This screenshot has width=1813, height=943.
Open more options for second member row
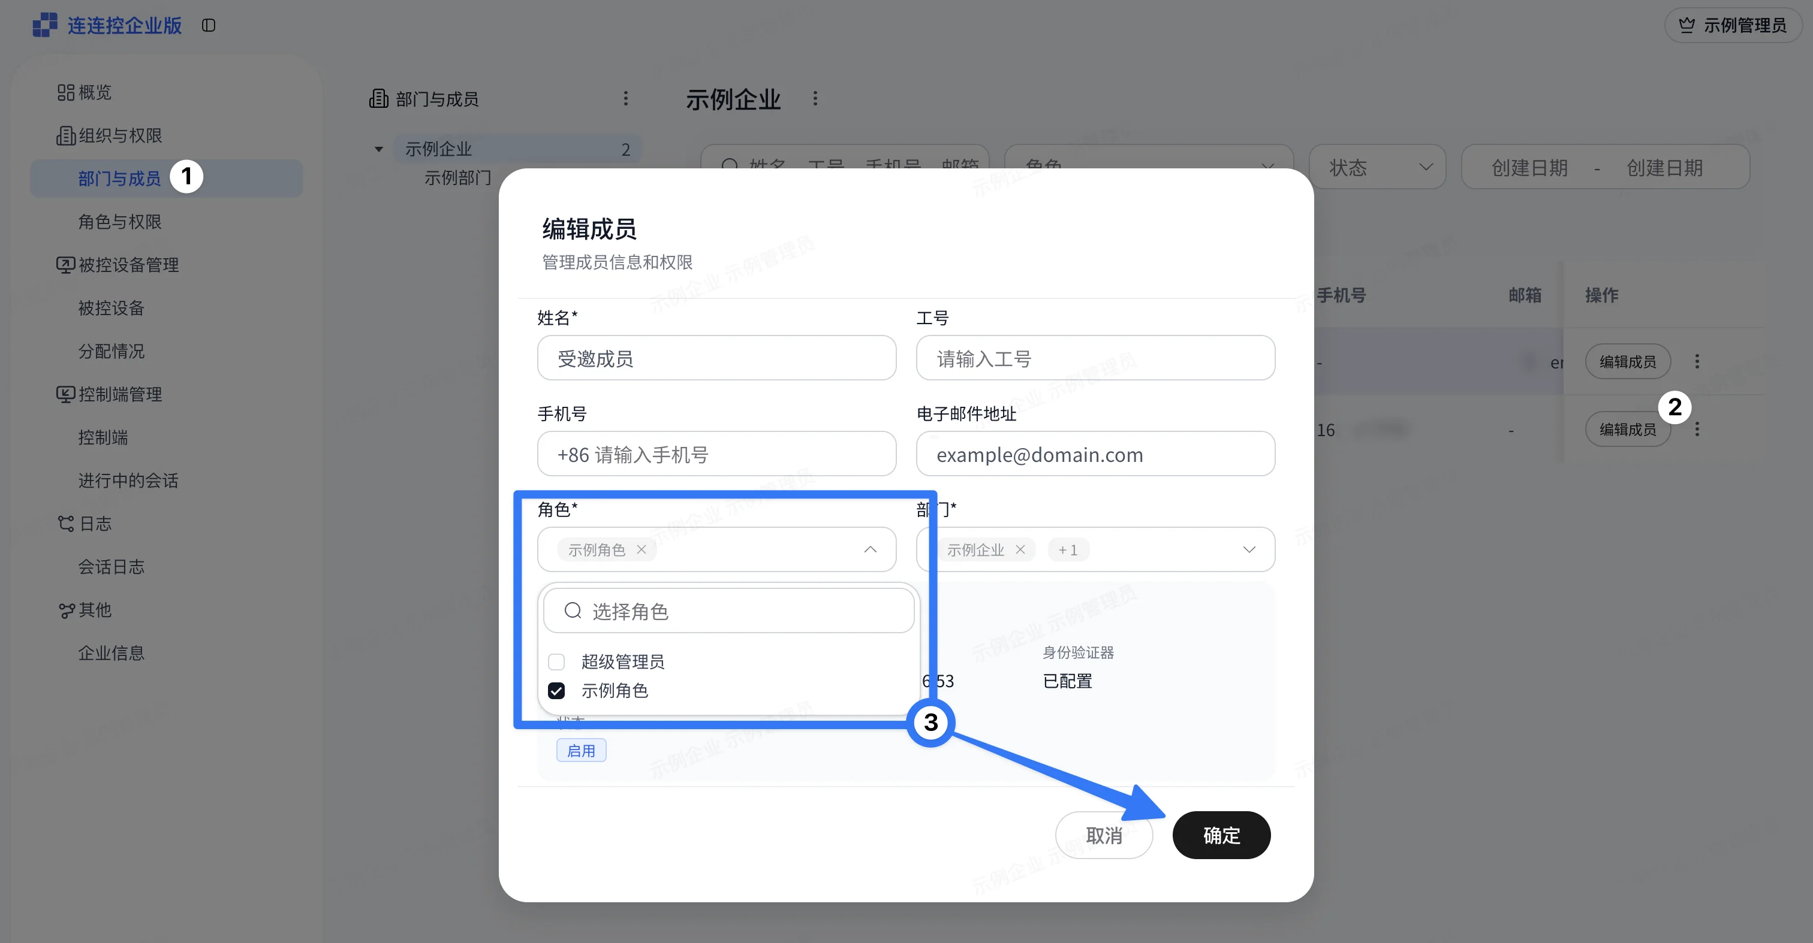(x=1697, y=429)
